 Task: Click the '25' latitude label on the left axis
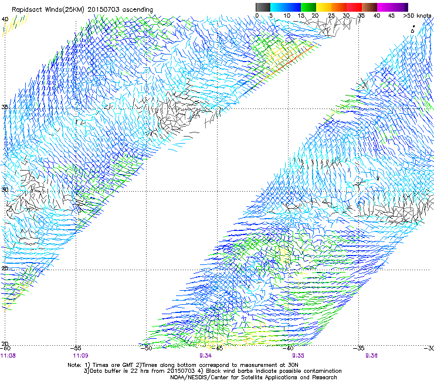pos(5,268)
